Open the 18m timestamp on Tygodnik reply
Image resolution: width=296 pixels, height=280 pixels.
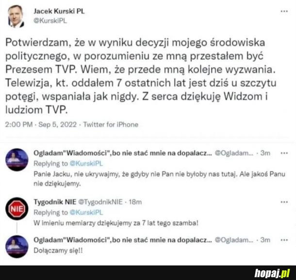pyautogui.click(x=135, y=202)
